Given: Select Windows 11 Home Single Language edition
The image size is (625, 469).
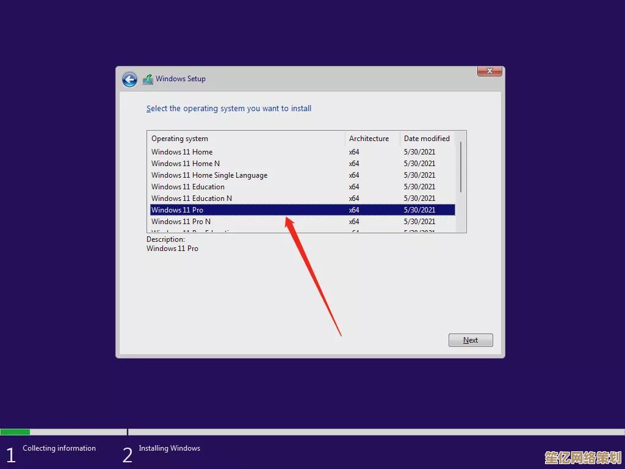Looking at the screenshot, I should 209,175.
